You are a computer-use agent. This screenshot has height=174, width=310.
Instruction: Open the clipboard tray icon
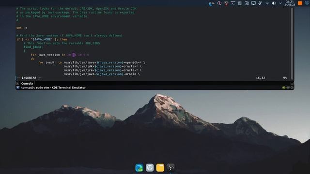[x=240, y=3]
